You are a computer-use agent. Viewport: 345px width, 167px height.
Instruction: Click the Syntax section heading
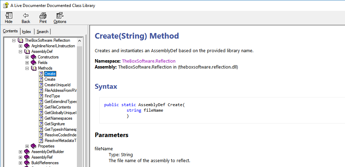pos(106,86)
